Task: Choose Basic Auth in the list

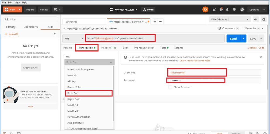Action: click(x=89, y=93)
